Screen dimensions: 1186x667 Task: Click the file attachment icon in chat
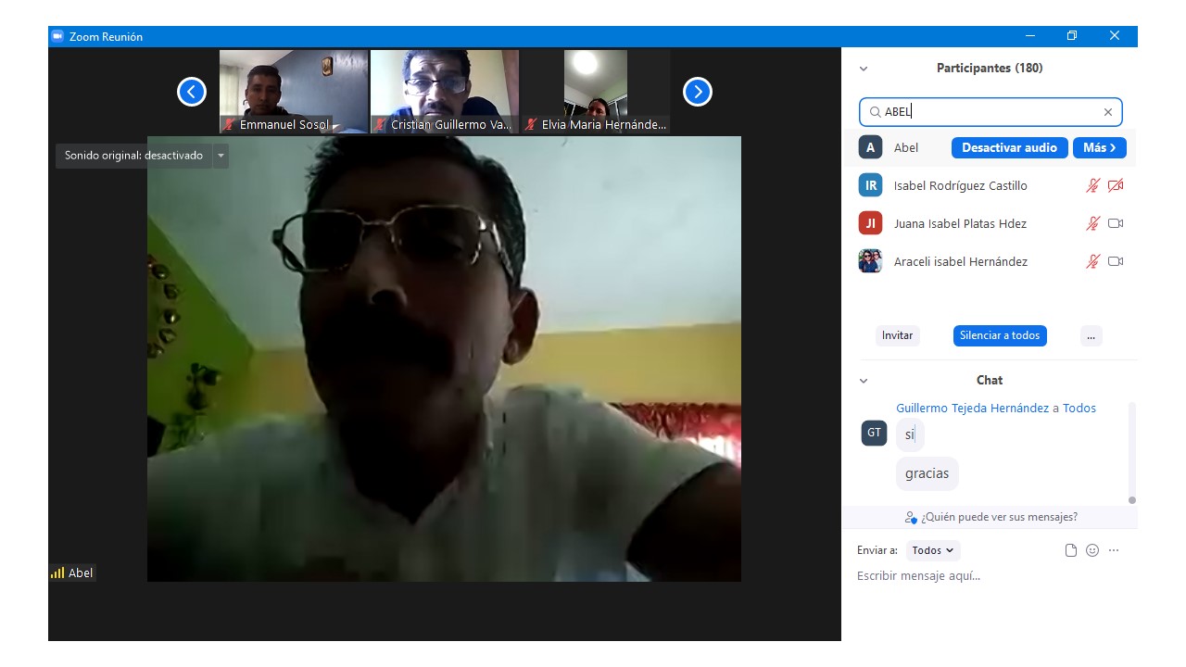pos(1071,550)
